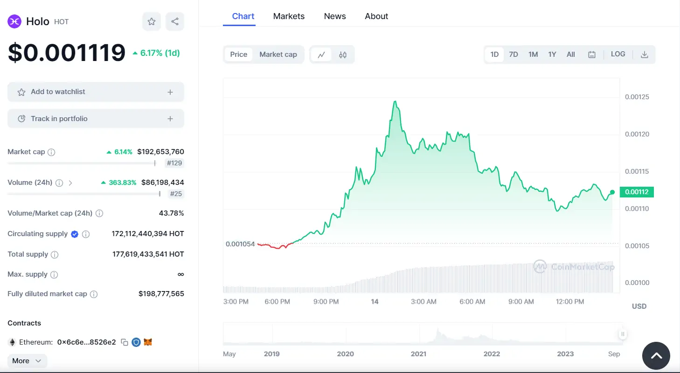Switch to line chart view

coord(321,54)
